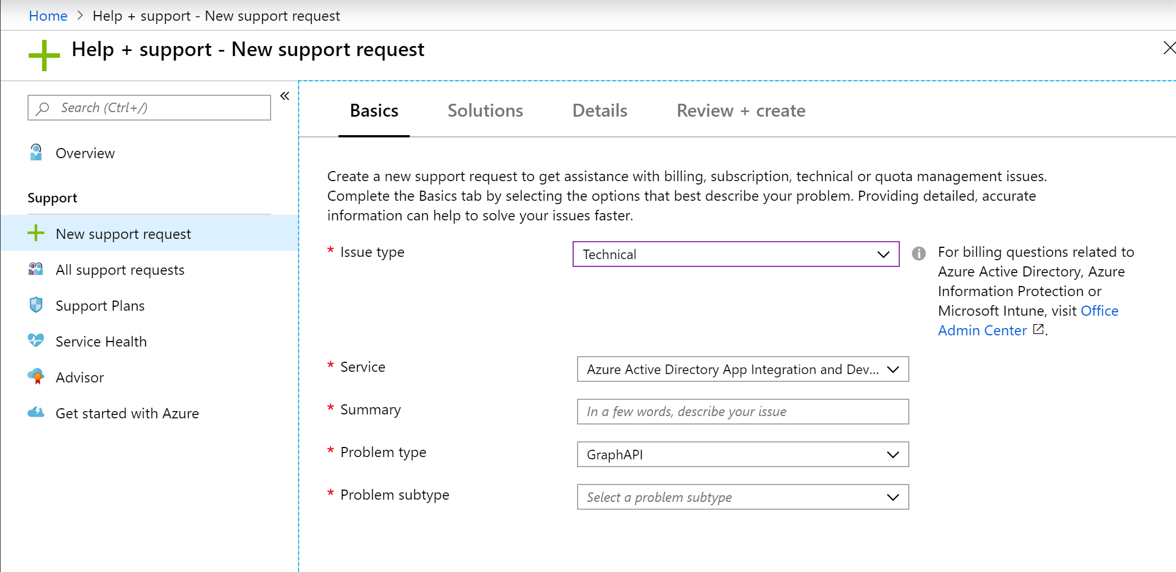
Task: Collapse the sidebar with double-chevron button
Action: coord(285,96)
